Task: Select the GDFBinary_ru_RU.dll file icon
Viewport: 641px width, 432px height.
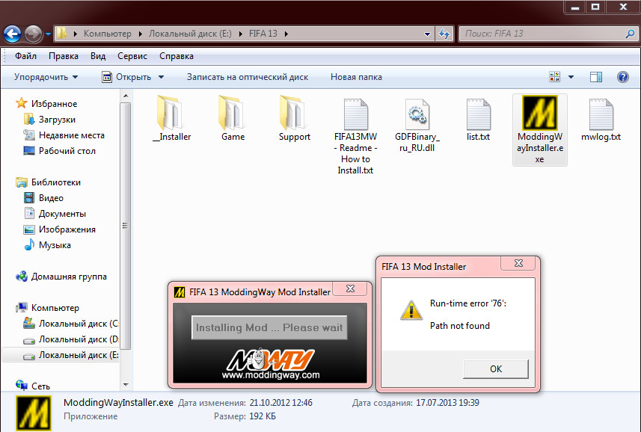Action: tap(417, 114)
